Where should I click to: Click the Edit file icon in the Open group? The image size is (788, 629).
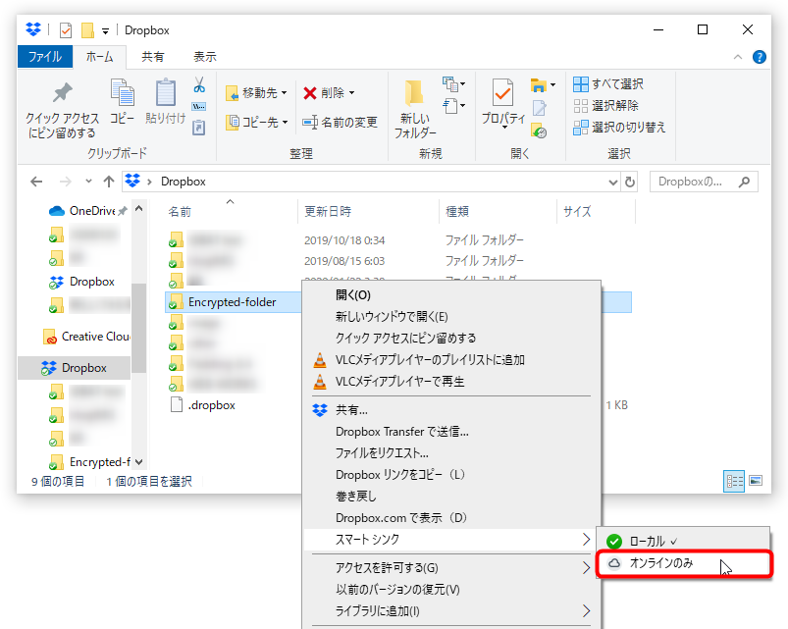[x=540, y=108]
